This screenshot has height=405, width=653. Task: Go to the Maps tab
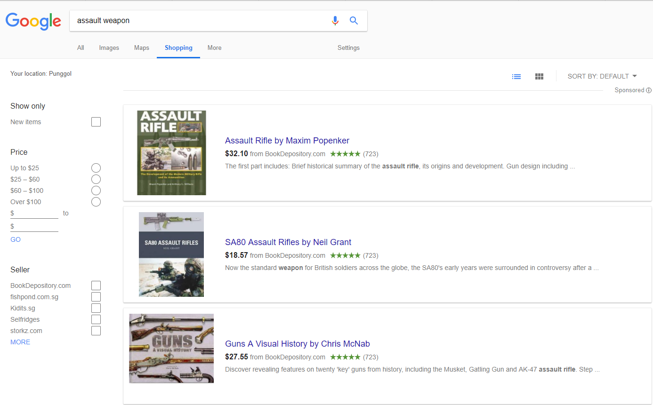tap(142, 48)
